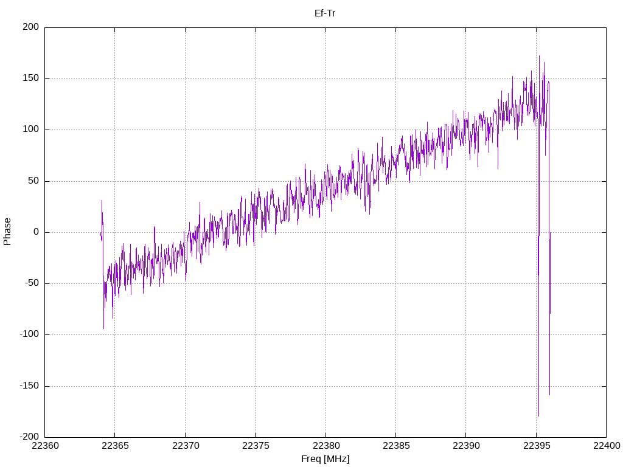Click the y-axis tick label '150'
The height and width of the screenshot is (467, 623).
(31, 78)
